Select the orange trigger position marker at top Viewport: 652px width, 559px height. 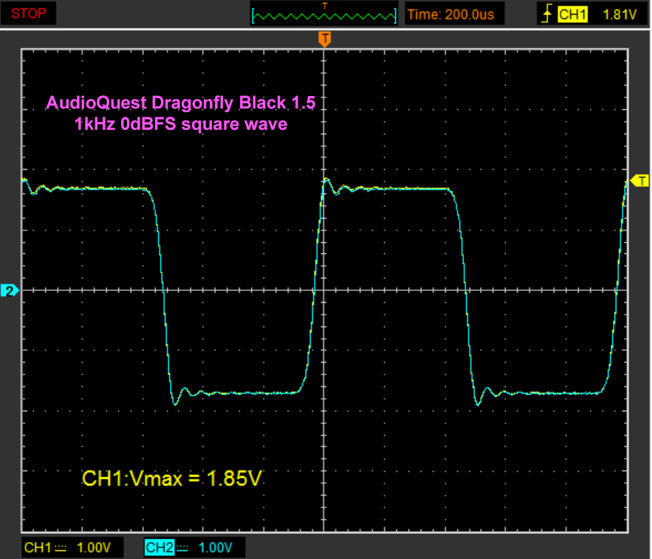[x=325, y=39]
